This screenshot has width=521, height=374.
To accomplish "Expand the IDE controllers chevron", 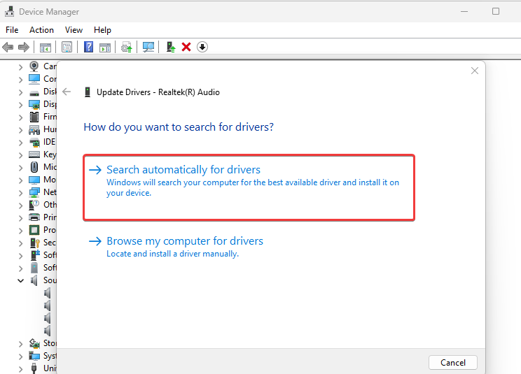I will click(20, 143).
